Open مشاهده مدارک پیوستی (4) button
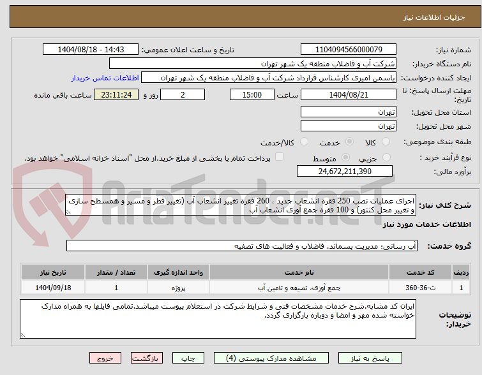This screenshot has width=482, height=375. point(271,358)
